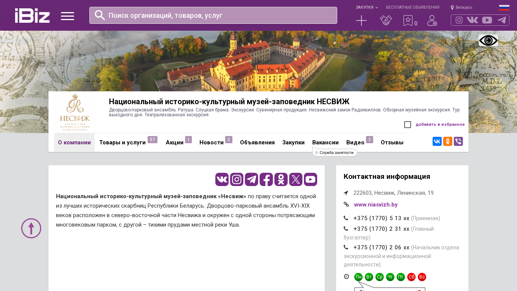Image resolution: width=517 pixels, height=291 pixels.
Task: Open the handshake partners icon
Action: pyautogui.click(x=386, y=20)
